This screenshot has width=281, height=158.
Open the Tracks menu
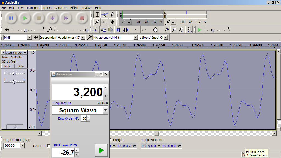click(47, 8)
